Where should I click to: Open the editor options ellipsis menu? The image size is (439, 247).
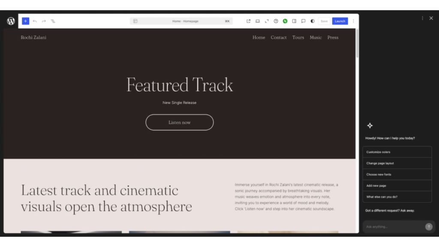(353, 21)
